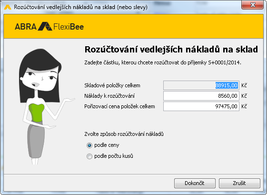Confirm with the Dokončit button
Viewport: 267px width, 195px height.
coord(195,183)
